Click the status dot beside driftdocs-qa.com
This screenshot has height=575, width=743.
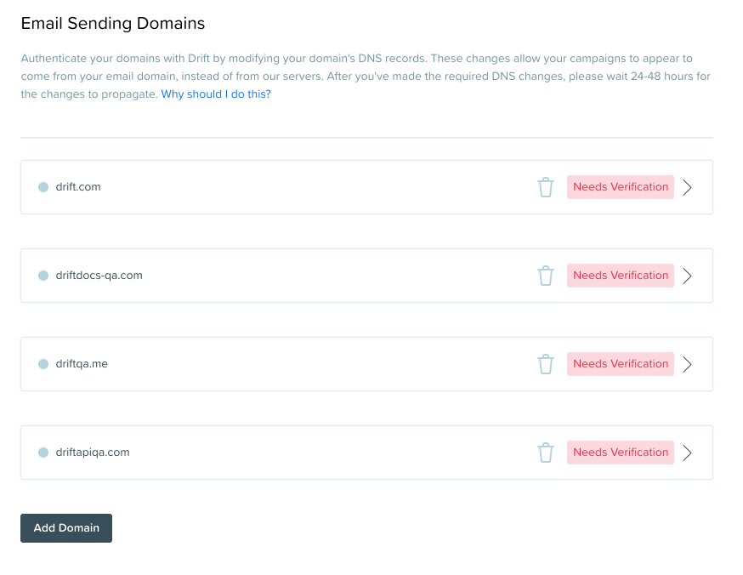click(43, 276)
